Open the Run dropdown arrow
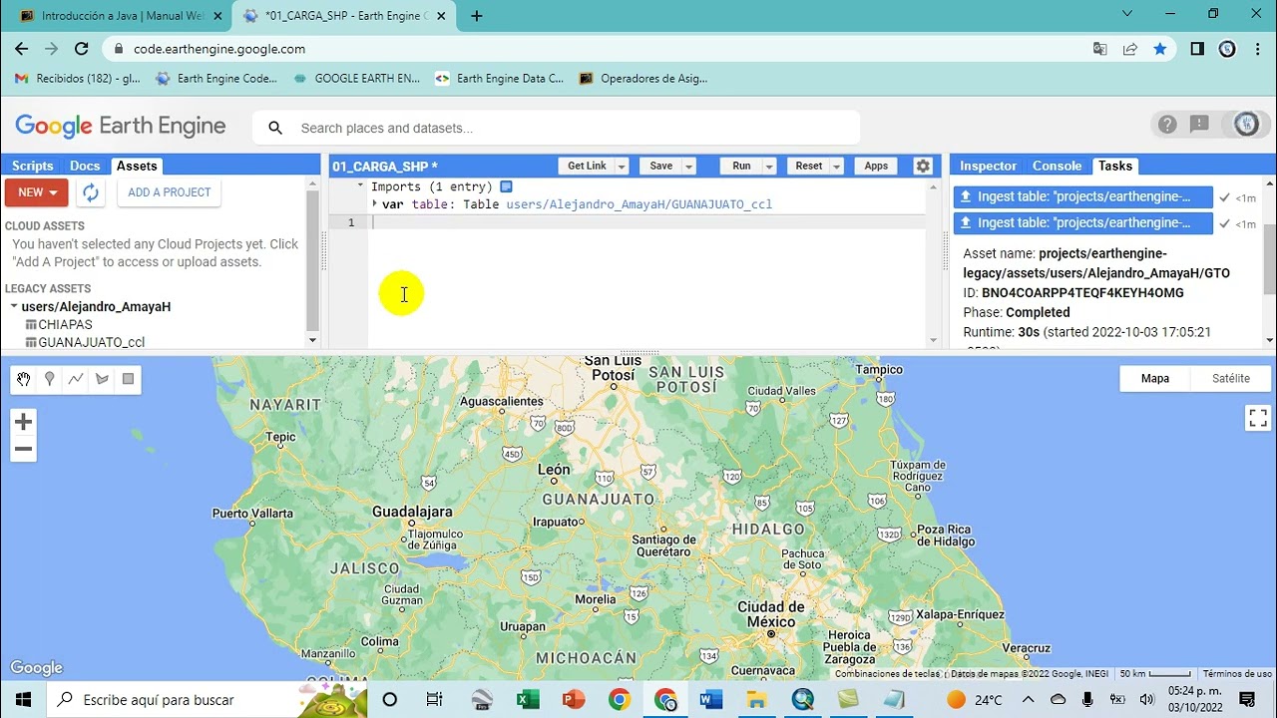The width and height of the screenshot is (1277, 718). point(769,167)
